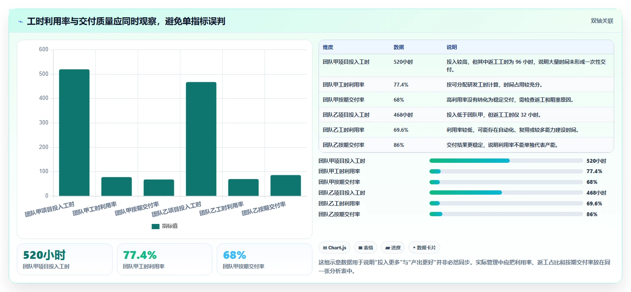Click the description 投入低于团队甲
The height and width of the screenshot is (292, 631).
[x=494, y=115]
